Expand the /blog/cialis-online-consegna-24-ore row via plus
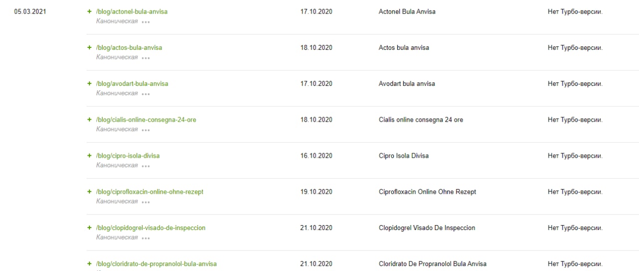Image resolution: width=639 pixels, height=271 pixels. 89,120
